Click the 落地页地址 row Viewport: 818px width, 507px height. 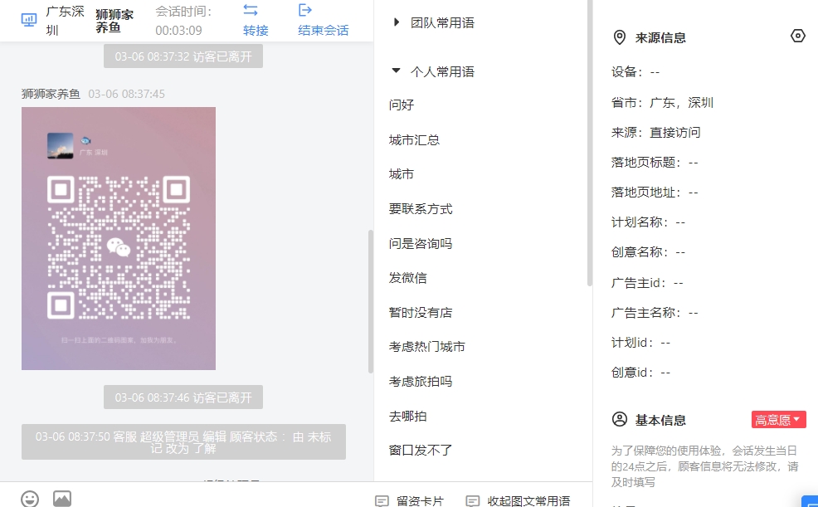tap(655, 193)
